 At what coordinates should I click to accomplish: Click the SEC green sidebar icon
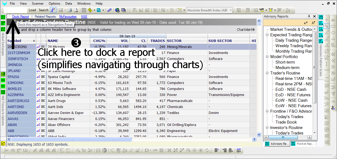click(3, 86)
